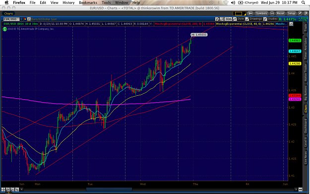Click the Apple menu icon
Viewport: 310px width, 194px height.
click(x=6, y=2)
